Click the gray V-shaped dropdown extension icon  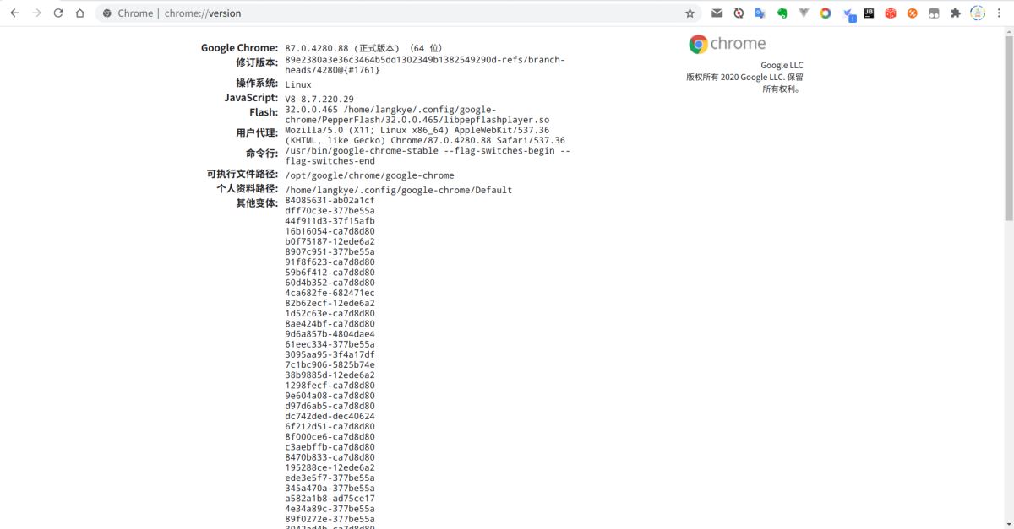[804, 13]
